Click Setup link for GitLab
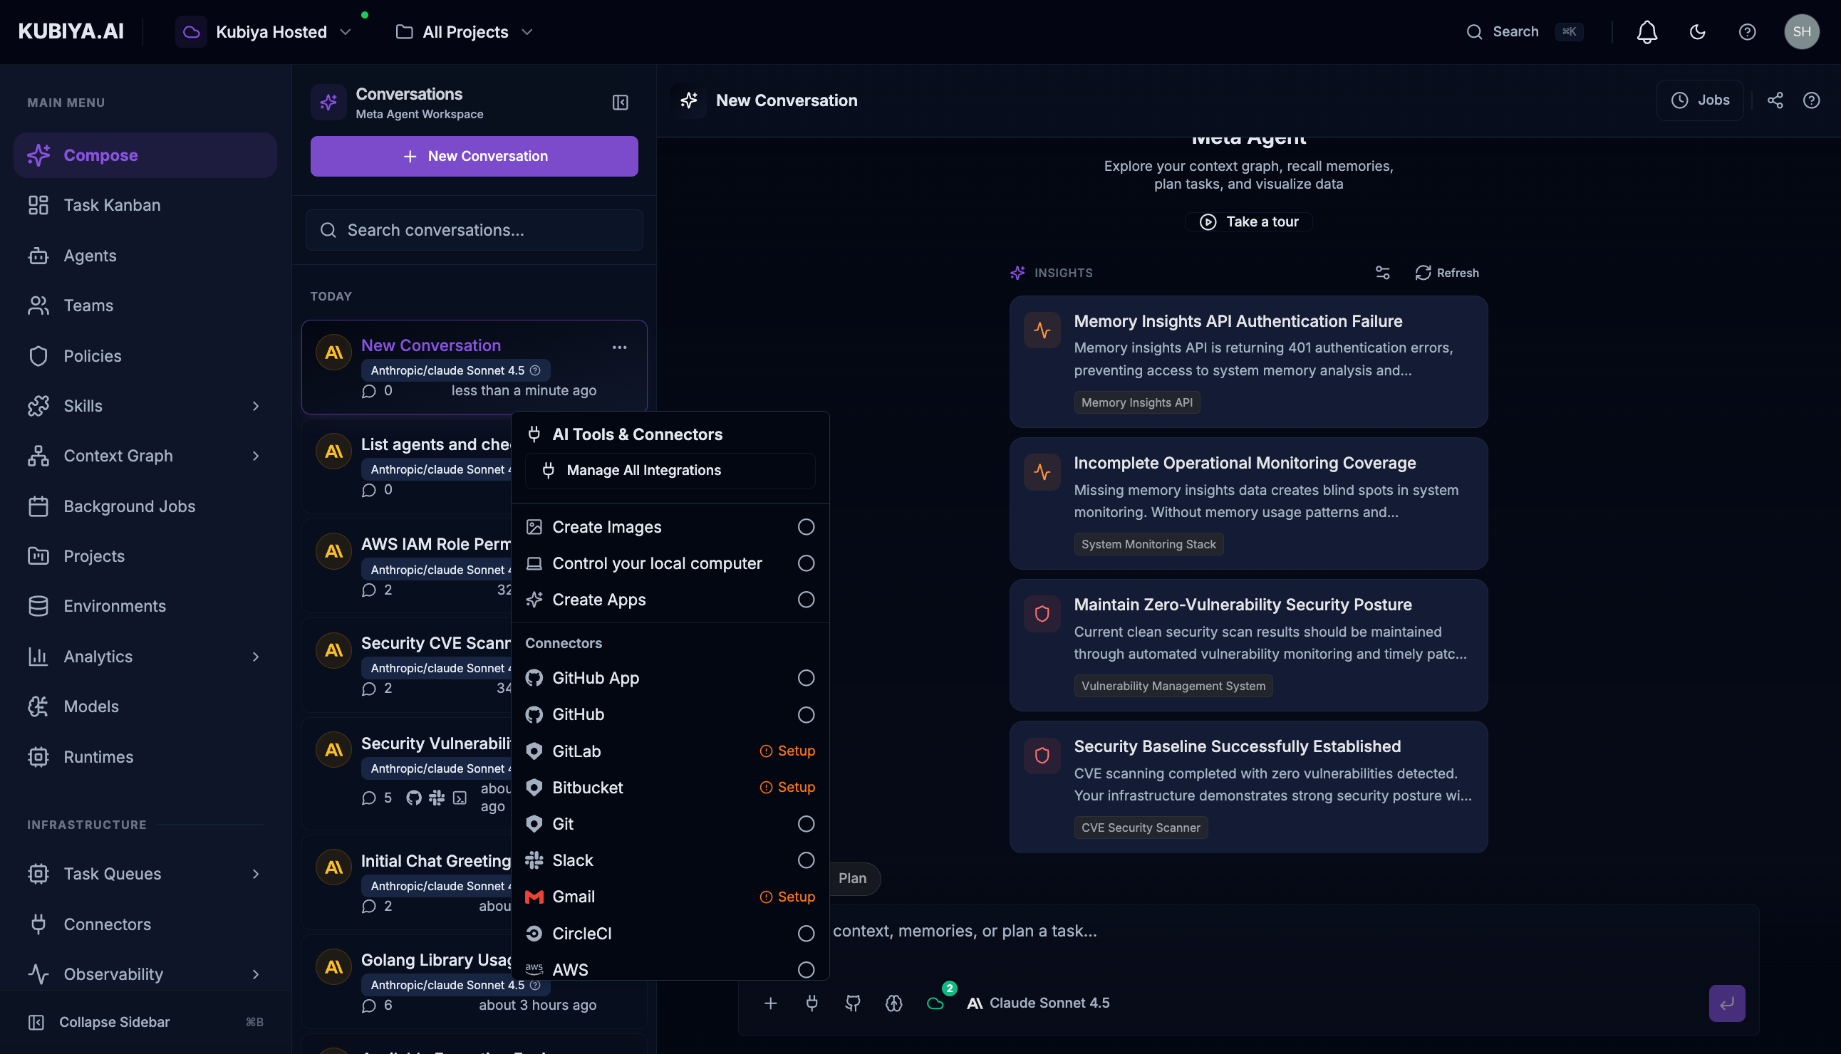The width and height of the screenshot is (1841, 1054). (x=787, y=751)
